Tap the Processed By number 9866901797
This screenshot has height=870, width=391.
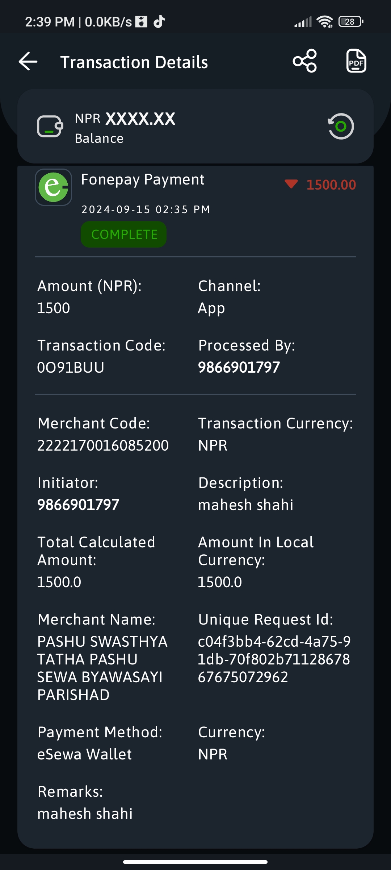[239, 367]
